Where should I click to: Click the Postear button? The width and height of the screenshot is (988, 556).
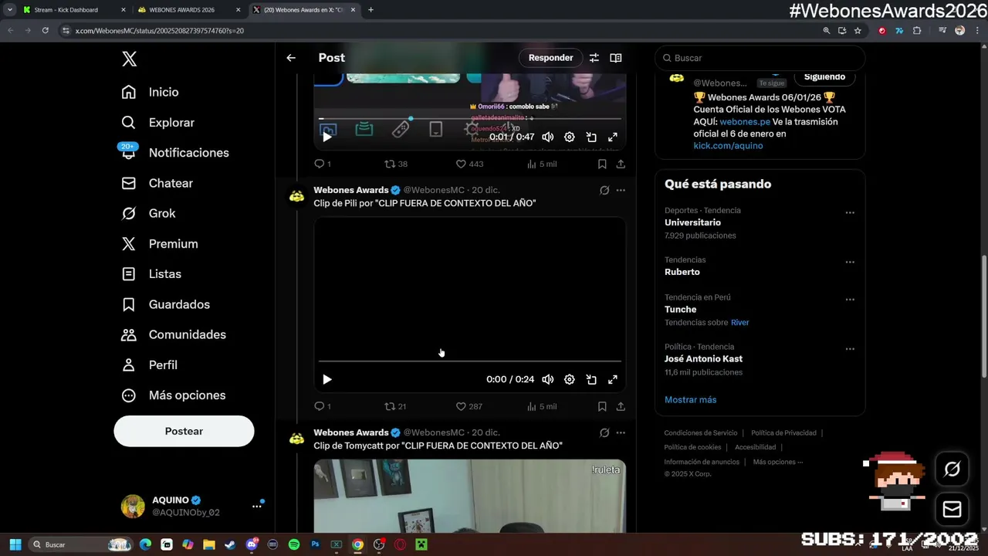184,431
